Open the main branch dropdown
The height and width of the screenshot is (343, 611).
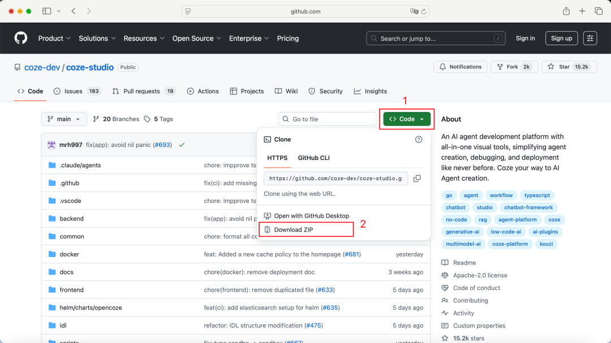[x=64, y=119]
